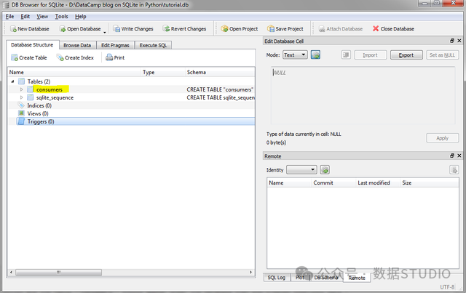The width and height of the screenshot is (466, 293).
Task: Close the Edit Database Cell panel
Action: [459, 41]
